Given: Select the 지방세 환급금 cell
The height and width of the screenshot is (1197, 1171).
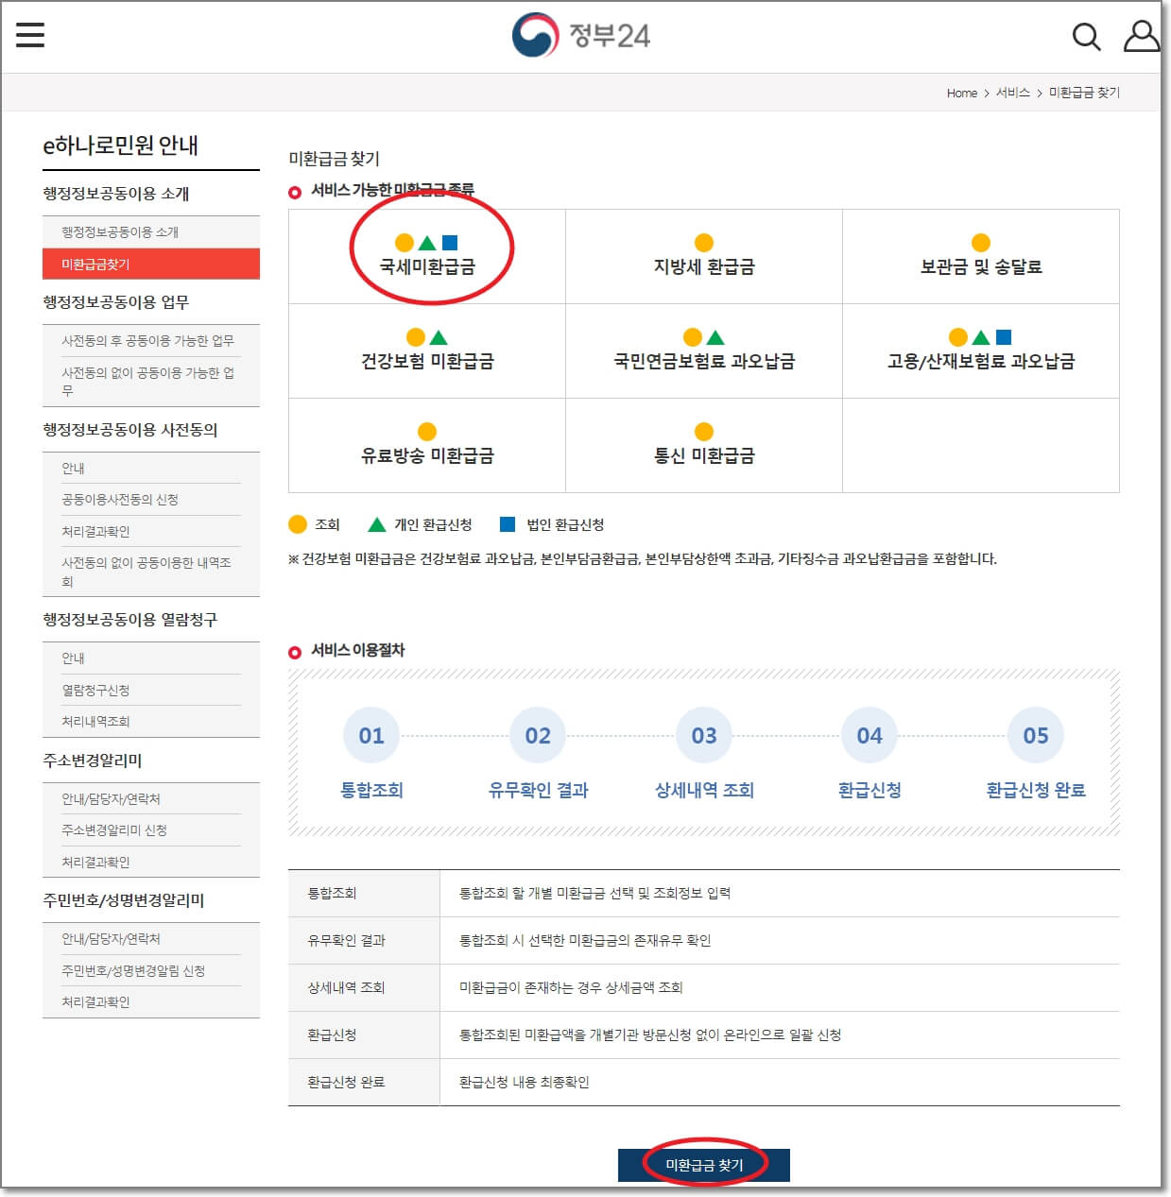Looking at the screenshot, I should coord(704,257).
